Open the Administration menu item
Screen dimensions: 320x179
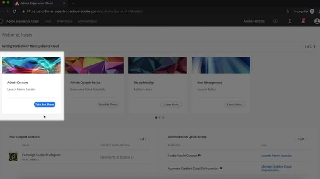[x=87, y=21]
